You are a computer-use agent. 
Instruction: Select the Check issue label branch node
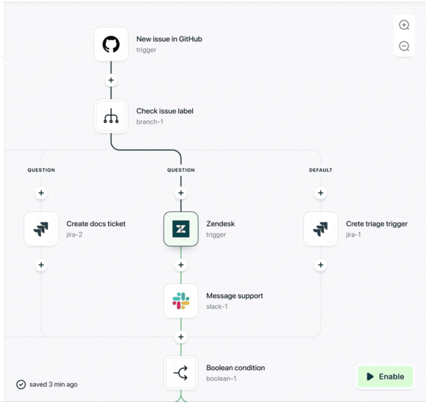tap(111, 116)
